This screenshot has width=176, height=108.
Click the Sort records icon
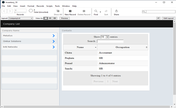[106, 11]
